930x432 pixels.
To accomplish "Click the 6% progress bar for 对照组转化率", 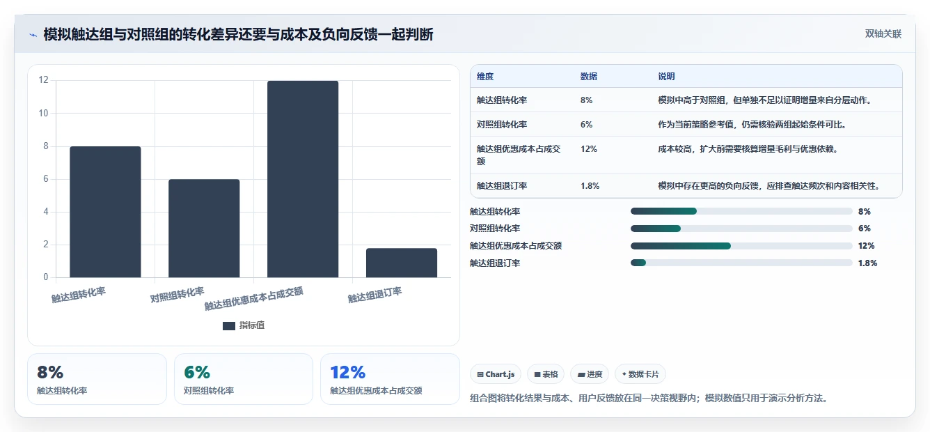I will click(x=741, y=229).
